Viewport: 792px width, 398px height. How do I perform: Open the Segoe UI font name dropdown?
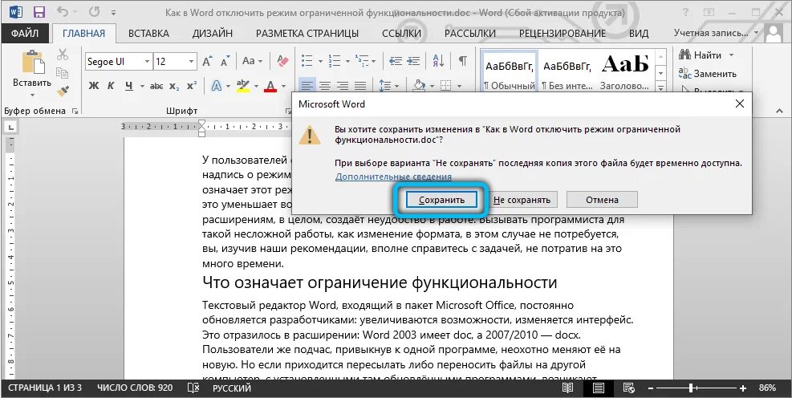tap(147, 62)
